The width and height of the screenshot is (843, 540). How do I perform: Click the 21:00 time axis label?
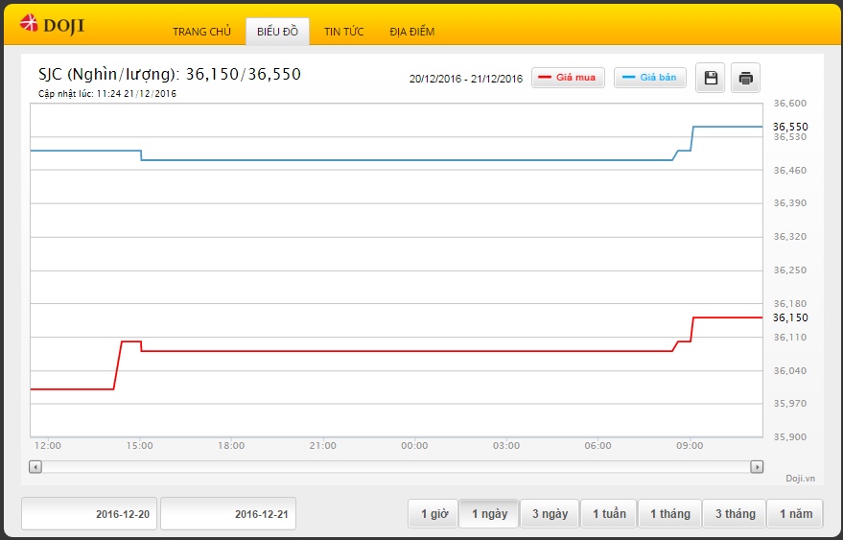[x=323, y=445]
